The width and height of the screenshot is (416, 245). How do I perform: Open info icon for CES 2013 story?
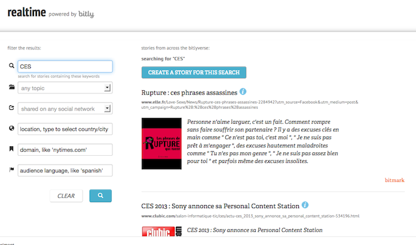(305, 205)
